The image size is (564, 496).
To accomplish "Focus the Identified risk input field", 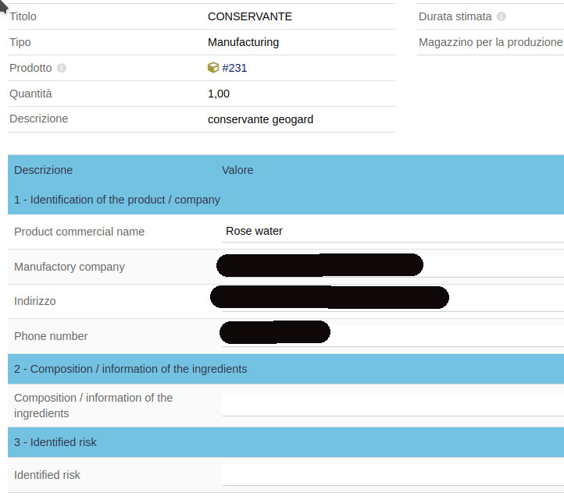I will (x=391, y=475).
